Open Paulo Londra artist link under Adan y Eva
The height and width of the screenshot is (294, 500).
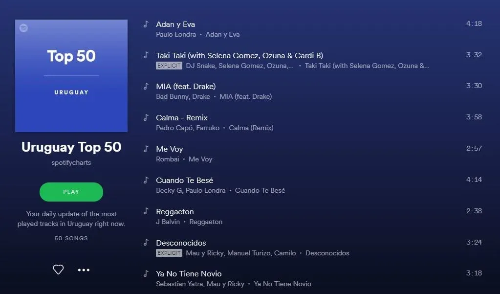[x=176, y=34]
